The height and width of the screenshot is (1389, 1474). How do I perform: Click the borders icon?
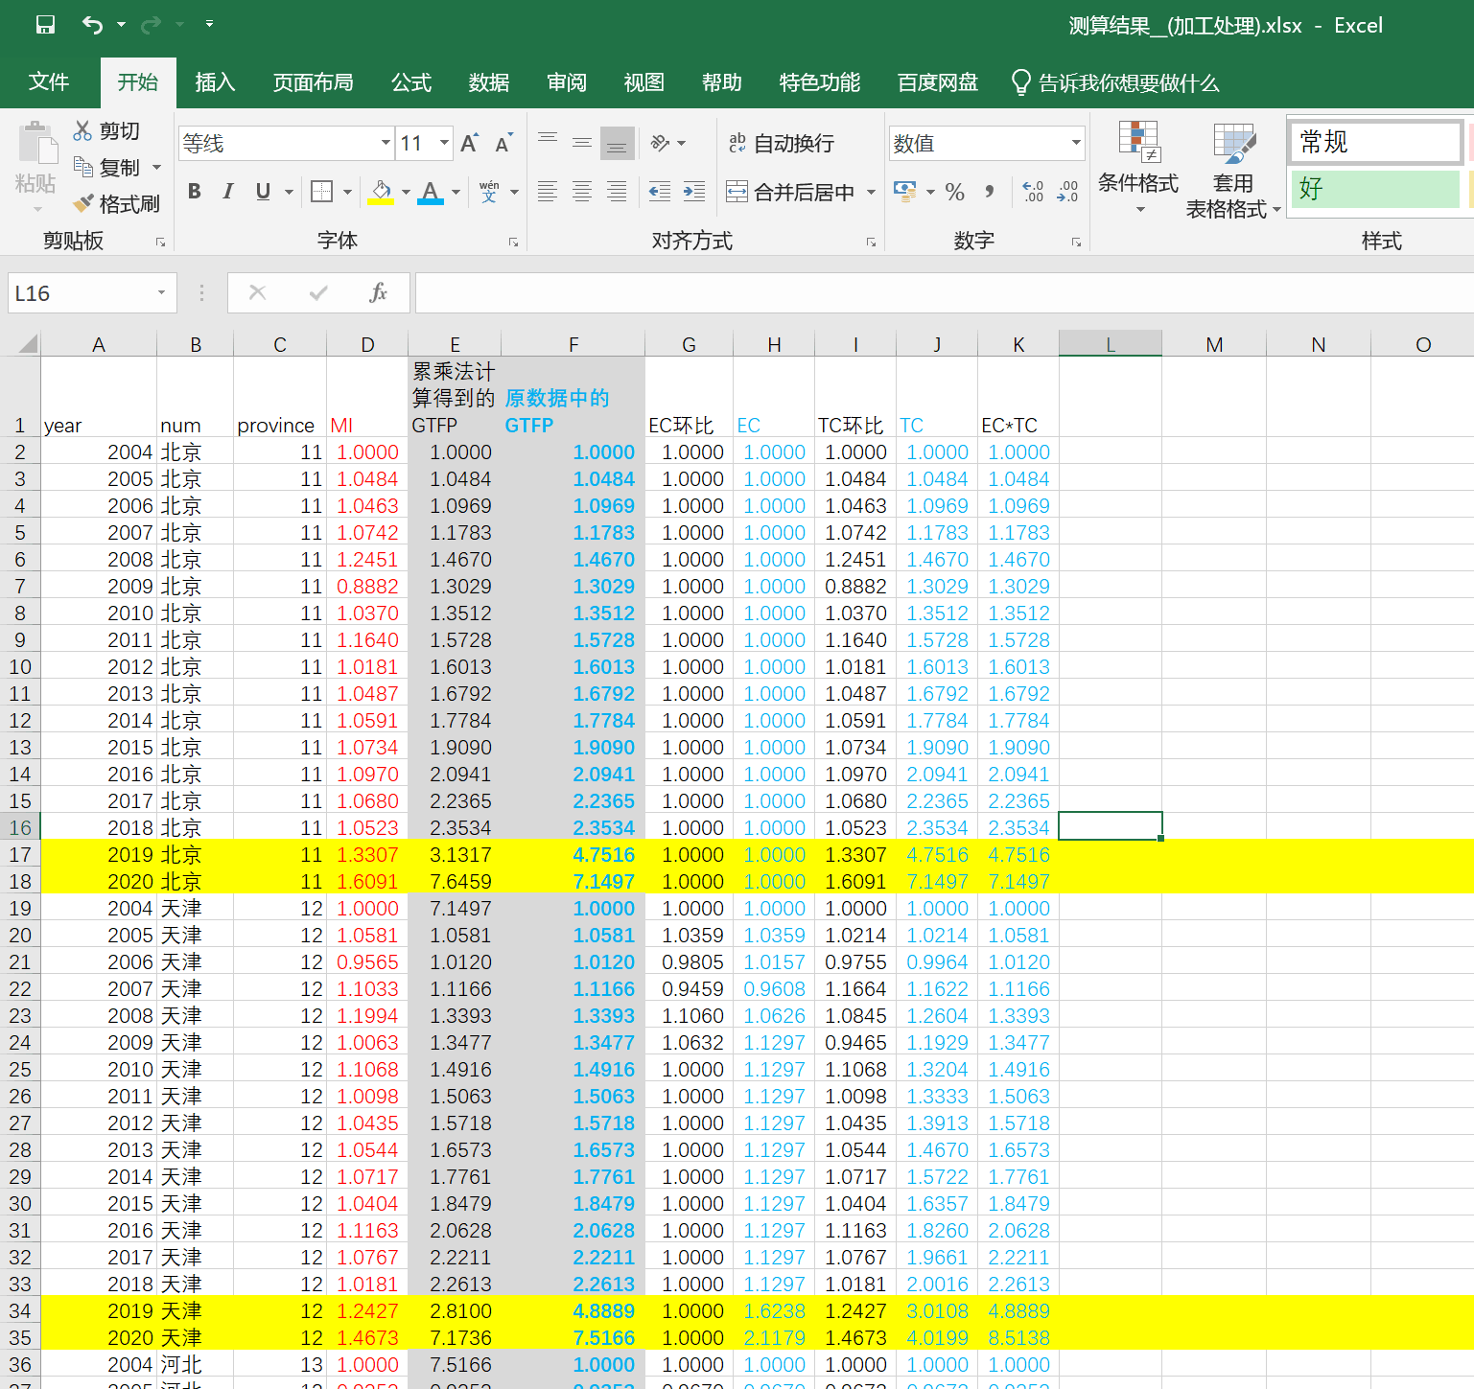[322, 192]
